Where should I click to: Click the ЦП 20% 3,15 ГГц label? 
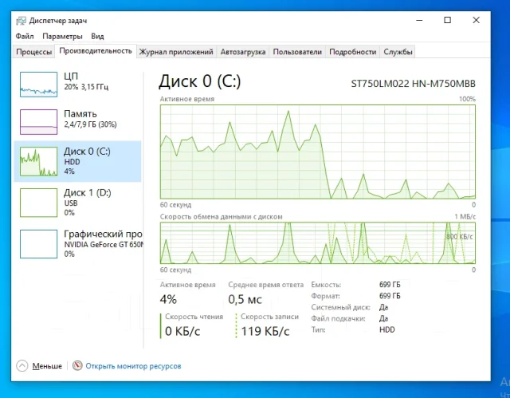[86, 81]
